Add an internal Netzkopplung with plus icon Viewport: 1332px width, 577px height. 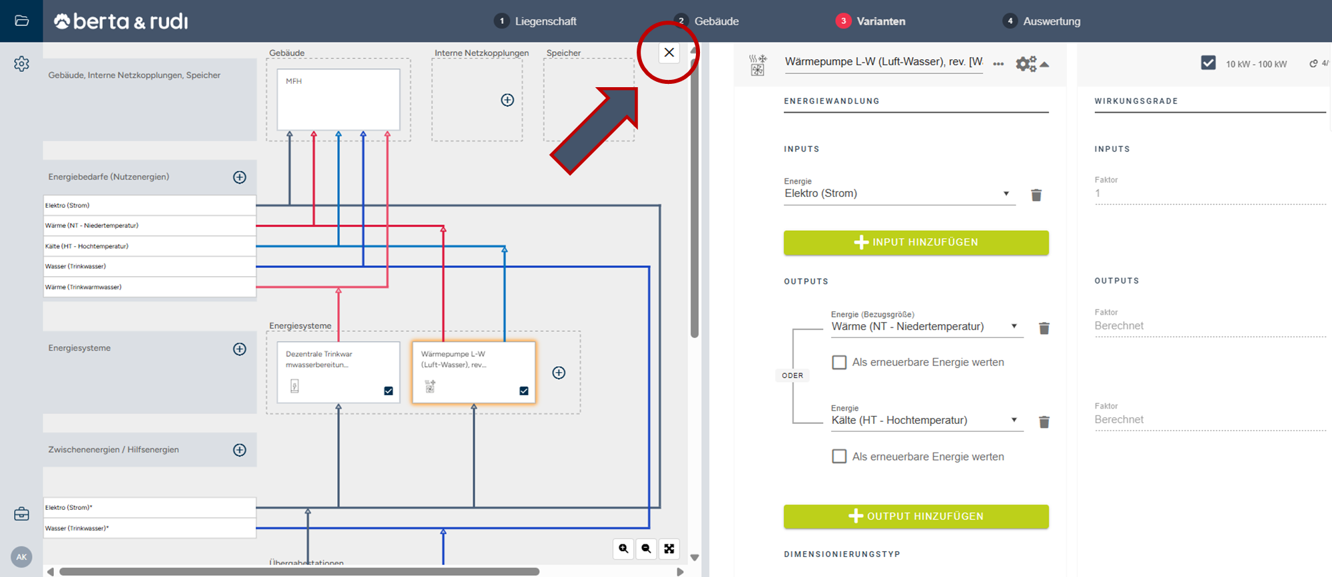507,100
